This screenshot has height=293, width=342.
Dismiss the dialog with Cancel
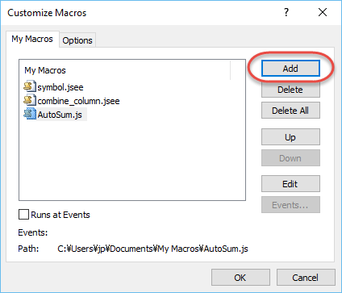click(306, 278)
